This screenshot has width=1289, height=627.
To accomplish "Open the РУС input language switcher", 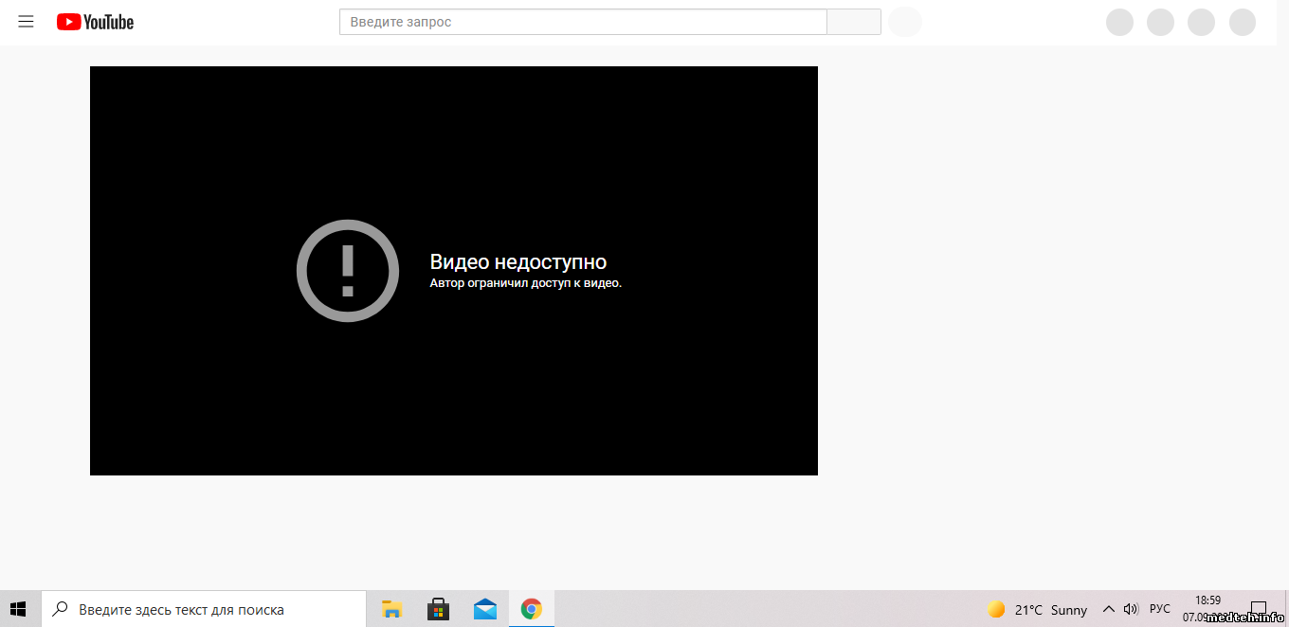I will click(1159, 609).
